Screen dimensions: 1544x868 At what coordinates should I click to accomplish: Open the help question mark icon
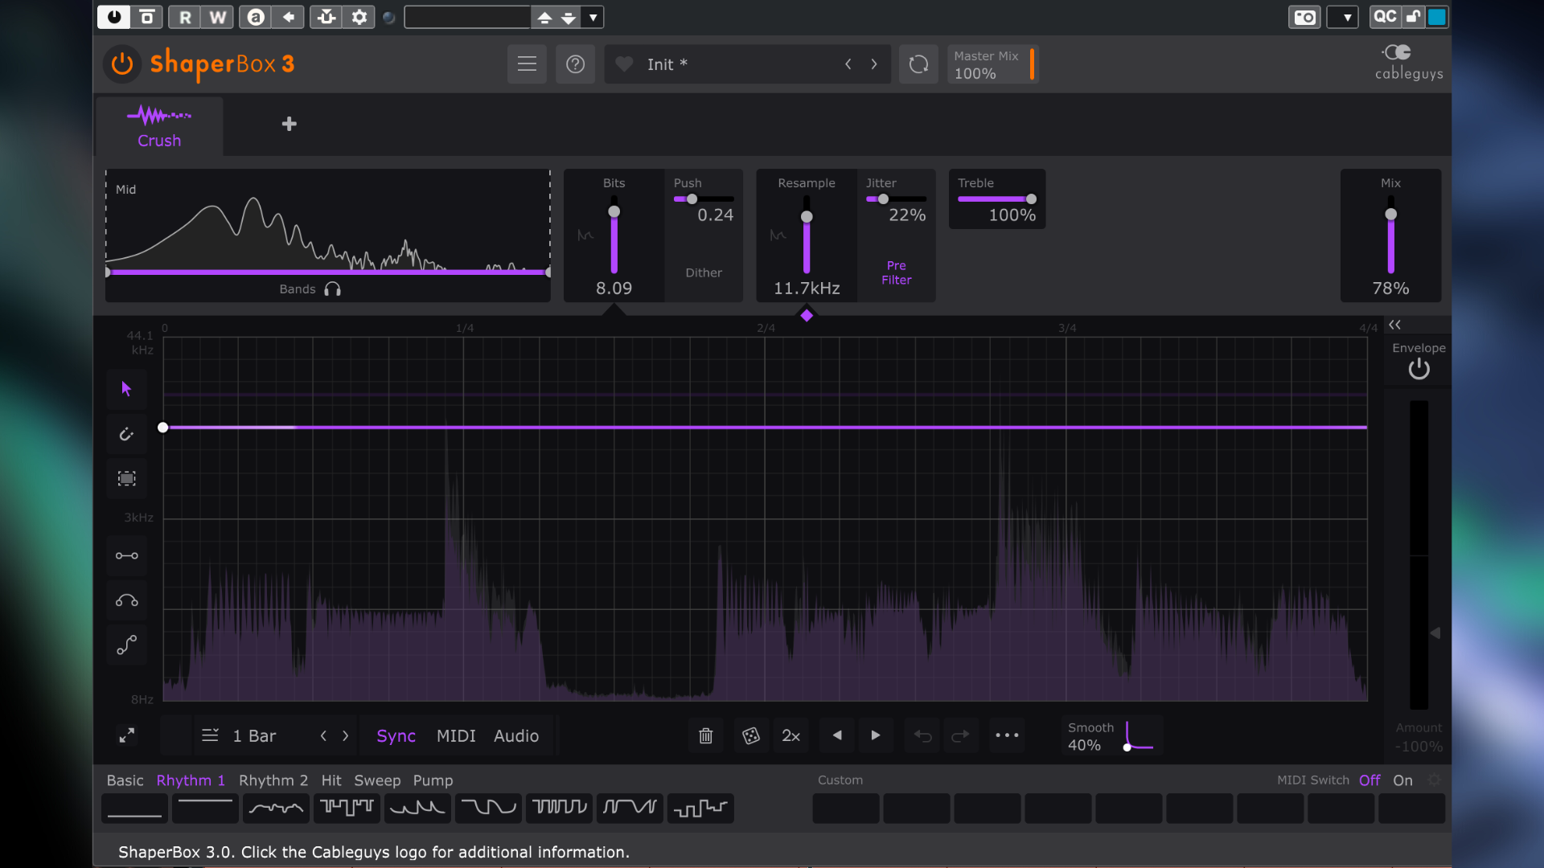(575, 64)
